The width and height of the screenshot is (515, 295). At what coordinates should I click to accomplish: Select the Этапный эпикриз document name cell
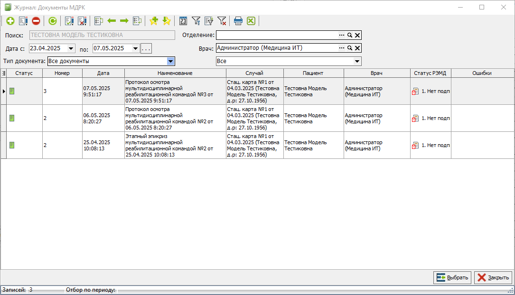[175, 145]
